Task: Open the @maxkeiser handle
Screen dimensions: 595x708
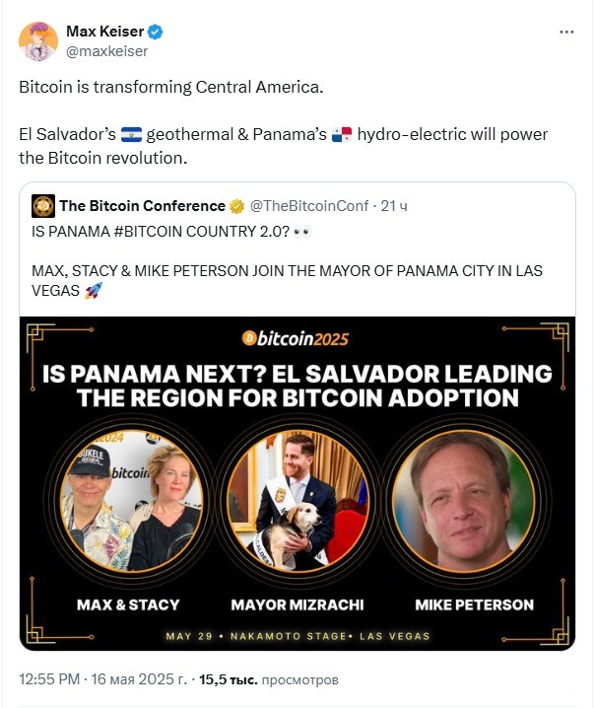Action: [x=107, y=51]
